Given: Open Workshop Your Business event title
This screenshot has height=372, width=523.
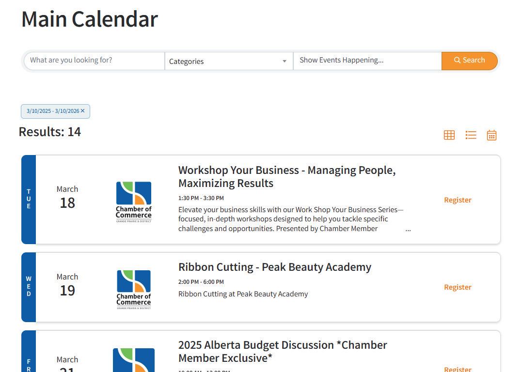Looking at the screenshot, I should click(287, 177).
